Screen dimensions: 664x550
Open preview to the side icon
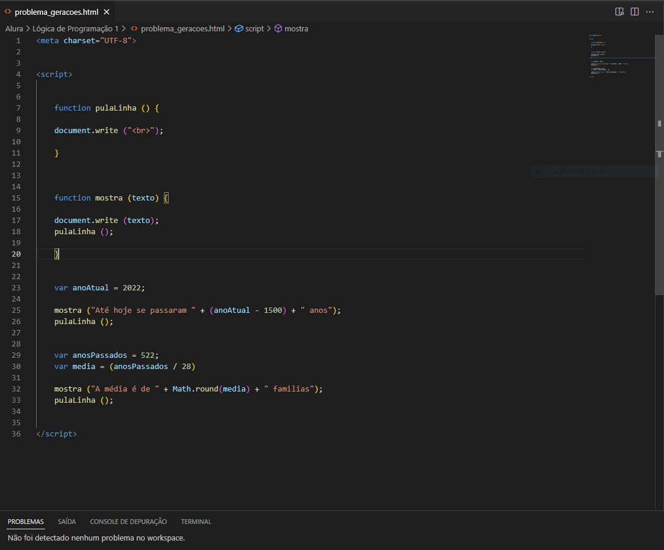619,12
